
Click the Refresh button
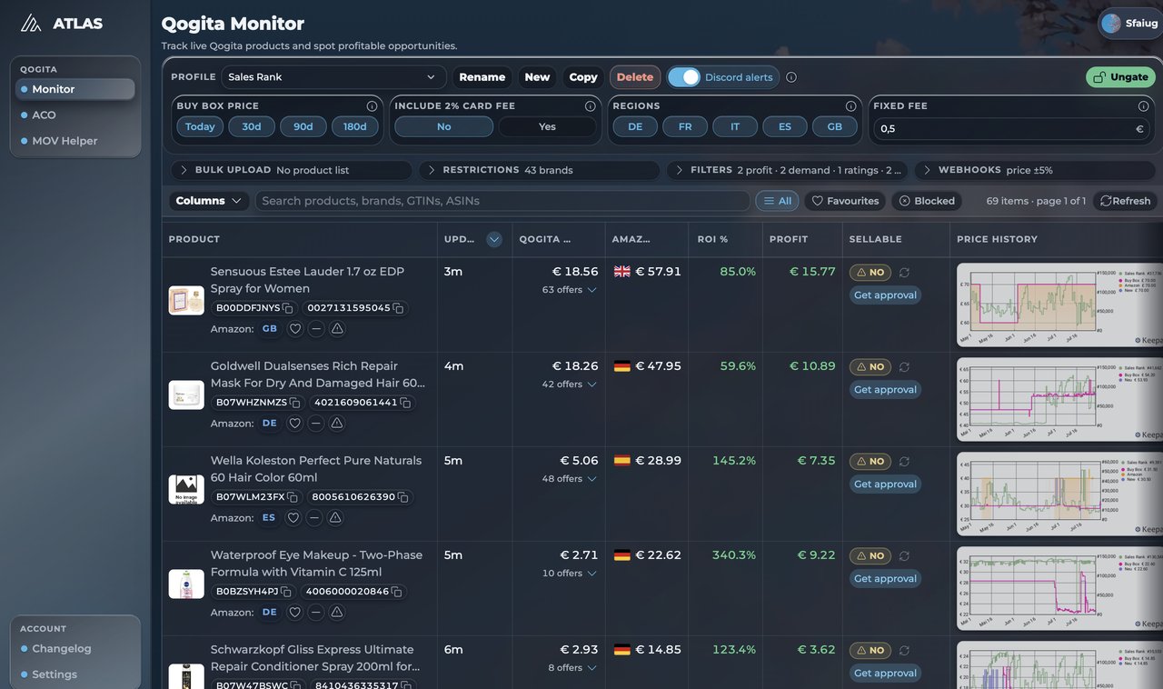coord(1125,201)
